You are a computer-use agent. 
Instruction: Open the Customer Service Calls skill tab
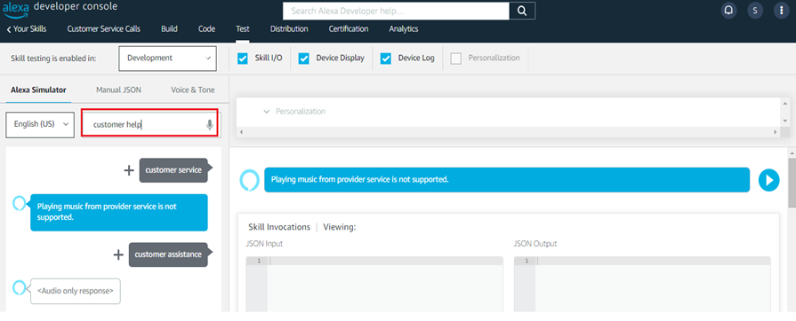(103, 29)
